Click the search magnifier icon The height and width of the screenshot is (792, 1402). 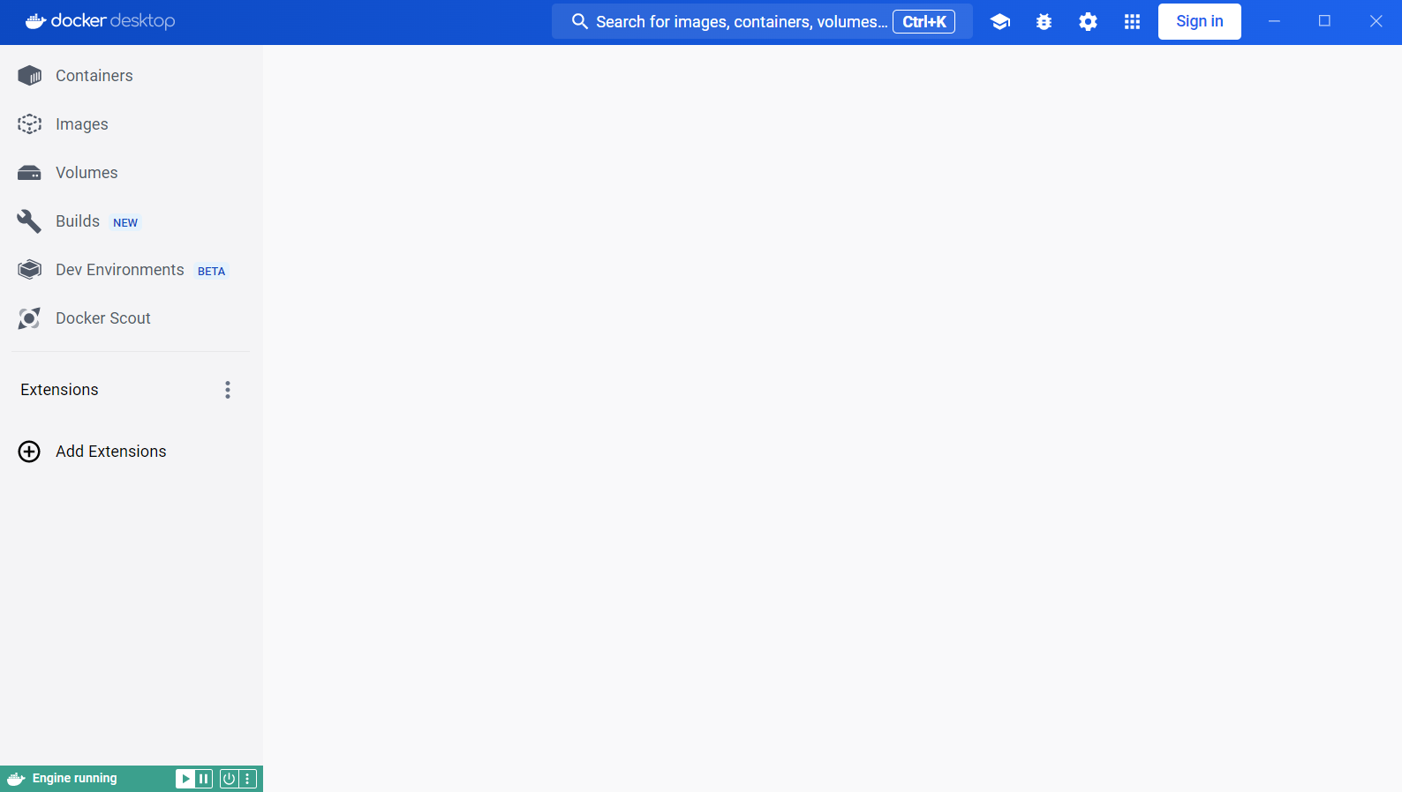[x=580, y=21]
